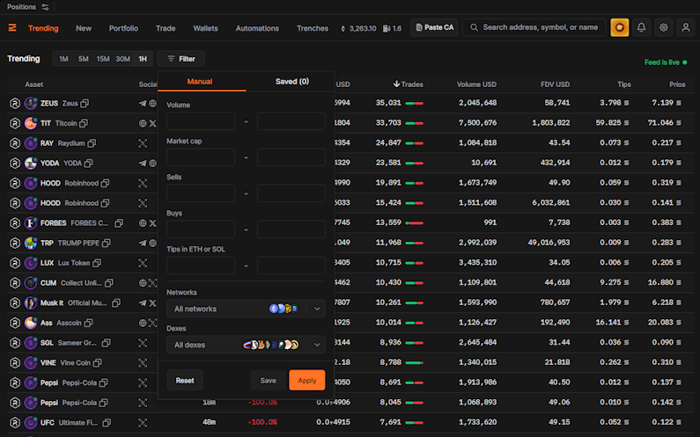Select the 1H timeframe

coord(143,59)
